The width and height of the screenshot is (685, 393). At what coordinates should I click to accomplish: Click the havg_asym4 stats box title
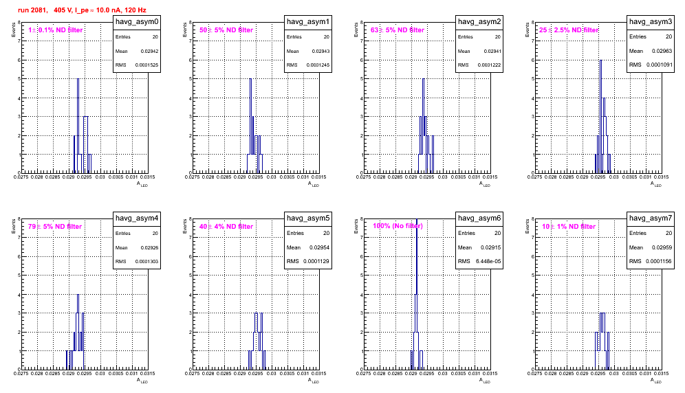click(137, 218)
